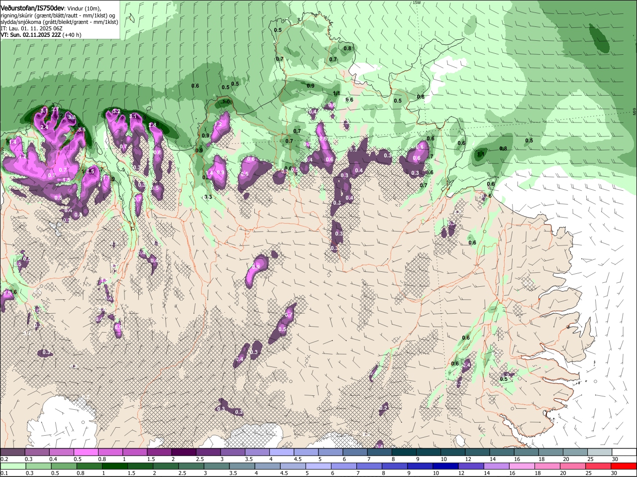Select the white swatch after 30 in the snow legend

624,452
